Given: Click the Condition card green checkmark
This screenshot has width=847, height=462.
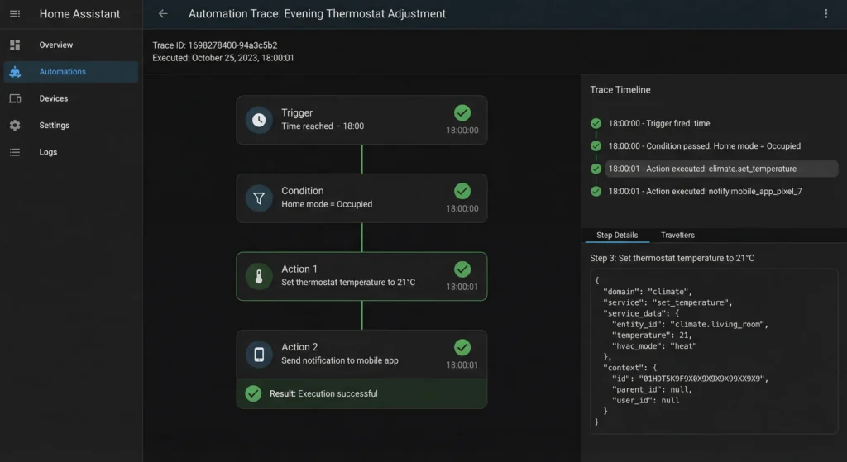Looking at the screenshot, I should pyautogui.click(x=462, y=191).
